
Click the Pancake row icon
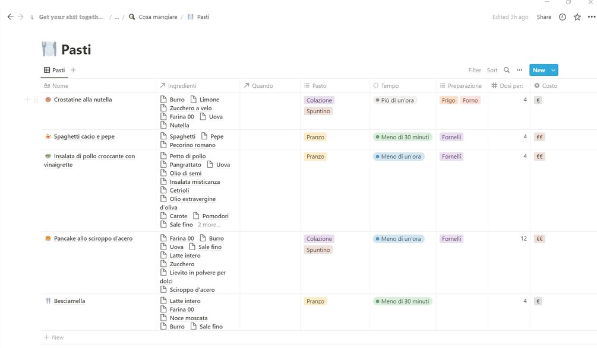click(x=48, y=238)
